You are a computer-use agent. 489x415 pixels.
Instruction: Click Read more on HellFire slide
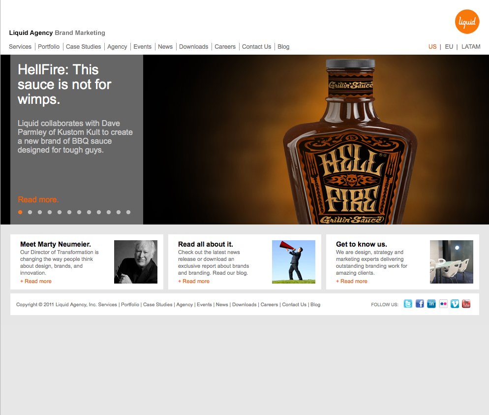pos(38,199)
